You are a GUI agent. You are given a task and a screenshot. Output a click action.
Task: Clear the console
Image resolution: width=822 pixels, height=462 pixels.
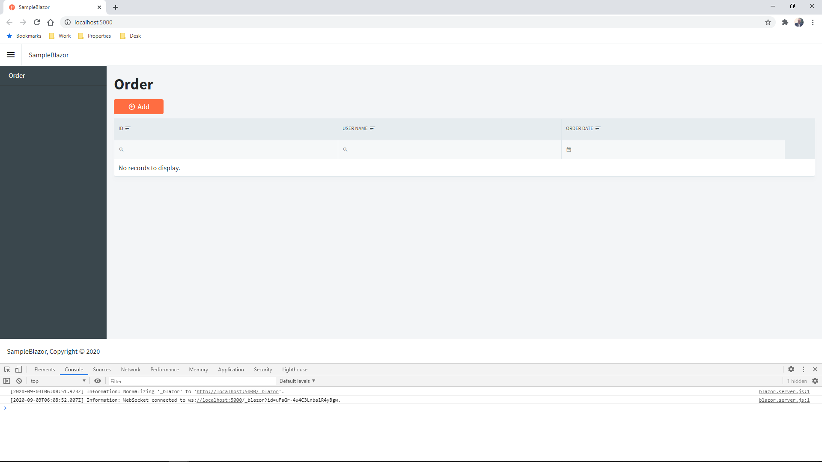tap(19, 381)
